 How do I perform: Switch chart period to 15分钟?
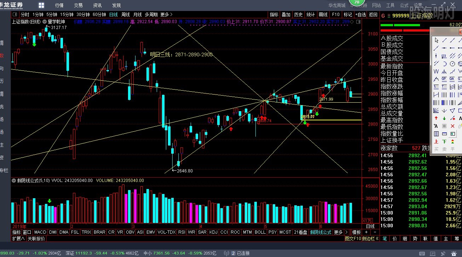point(67,15)
